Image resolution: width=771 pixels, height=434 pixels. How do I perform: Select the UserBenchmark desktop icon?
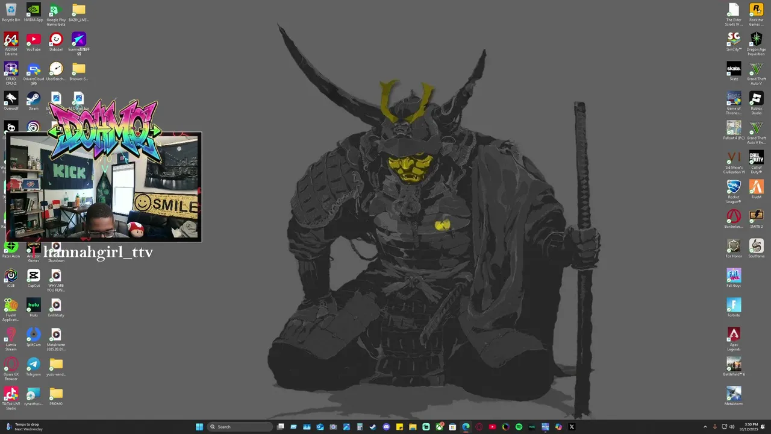56,72
